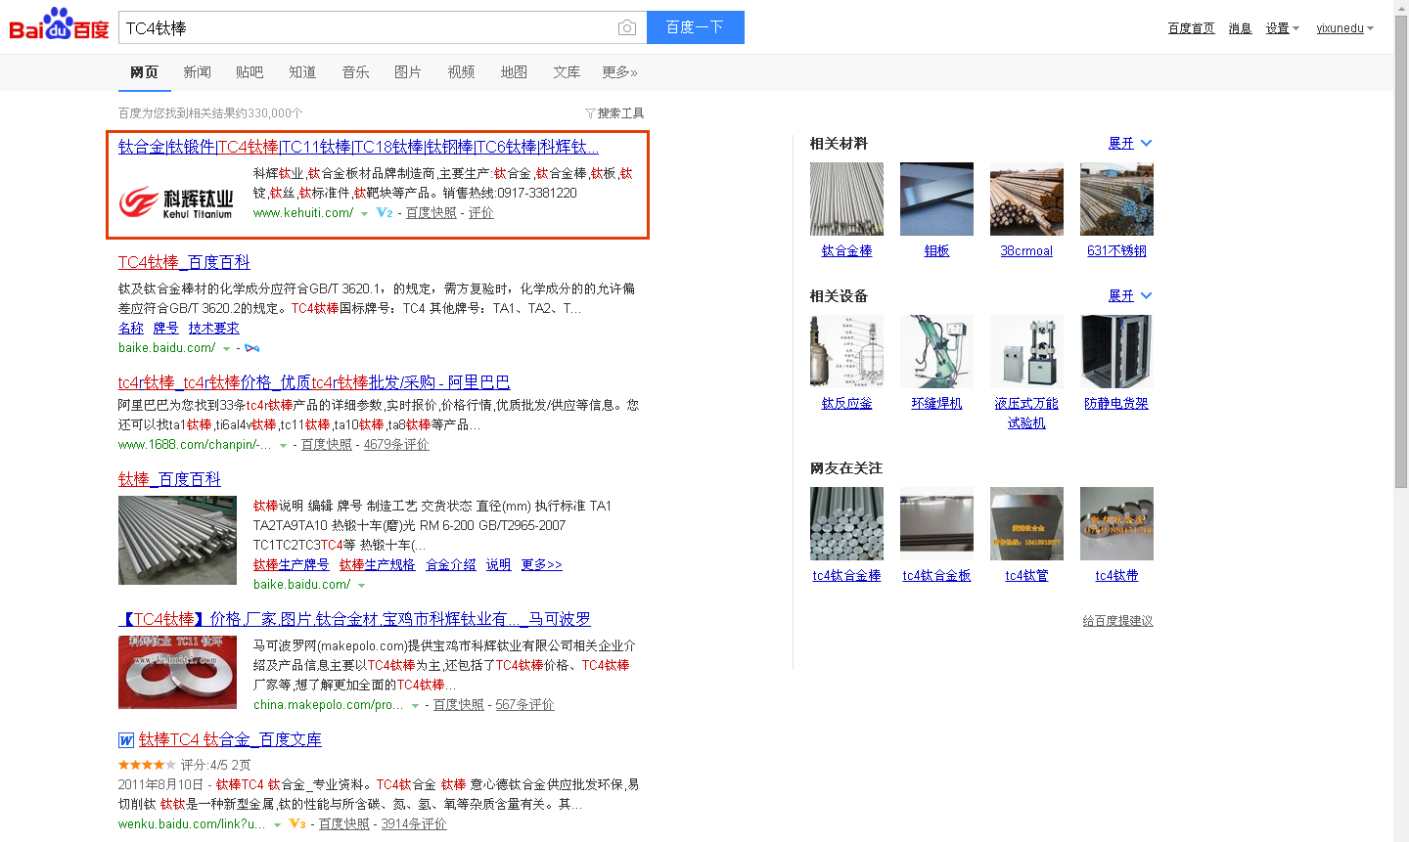Screen dimensions: 1409x842
Task: Expand dropdown arrow next to www.kehuiti.com
Action: click(x=364, y=213)
